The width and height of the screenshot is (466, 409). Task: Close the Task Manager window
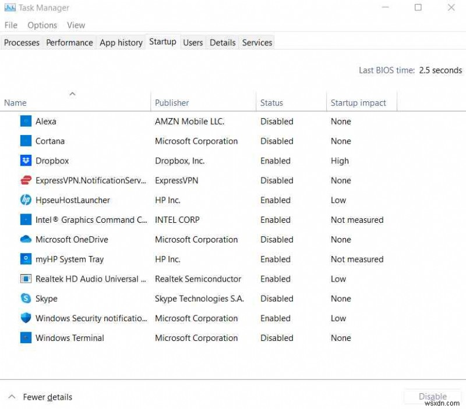coord(451,7)
